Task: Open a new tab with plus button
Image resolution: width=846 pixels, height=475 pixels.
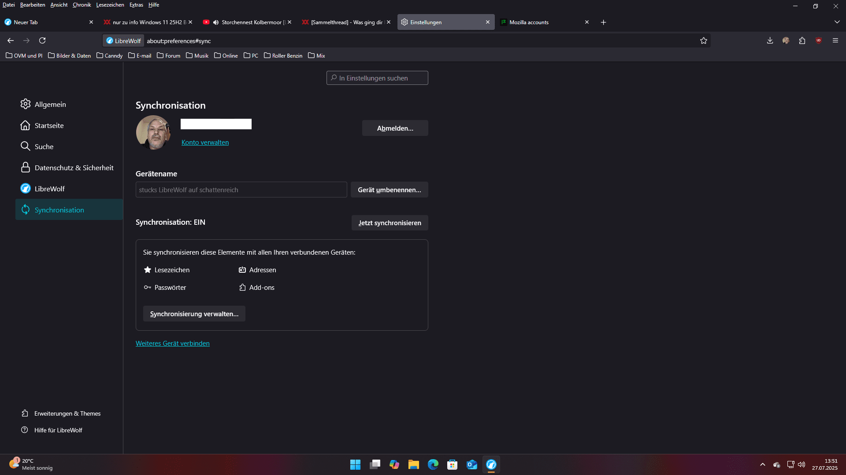Action: [x=603, y=22]
